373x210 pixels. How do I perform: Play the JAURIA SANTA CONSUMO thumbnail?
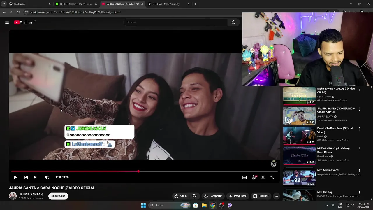[299, 116]
